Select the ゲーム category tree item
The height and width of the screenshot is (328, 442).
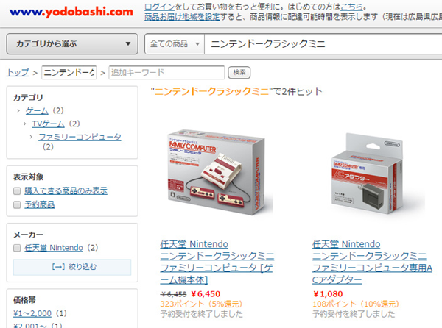click(x=37, y=110)
